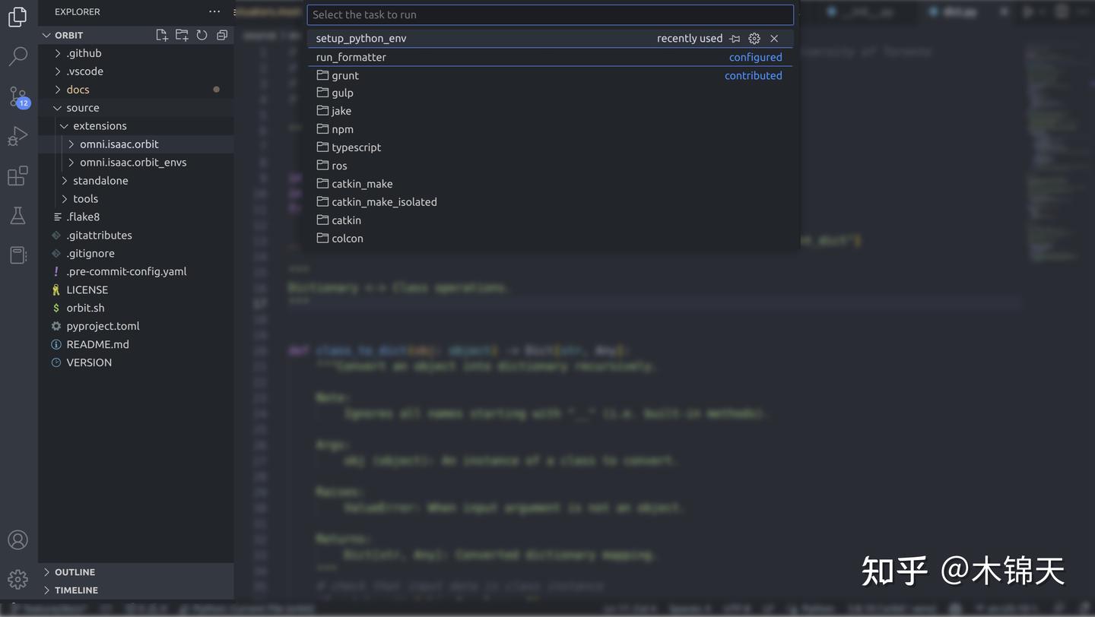Create a new folder in the Explorer
The height and width of the screenshot is (617, 1095).
click(181, 34)
